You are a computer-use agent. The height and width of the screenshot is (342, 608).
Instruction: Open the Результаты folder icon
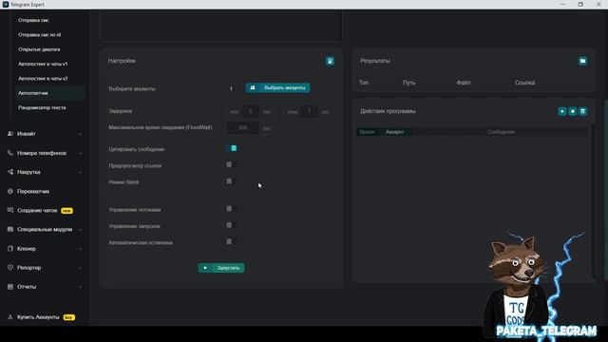click(x=582, y=61)
